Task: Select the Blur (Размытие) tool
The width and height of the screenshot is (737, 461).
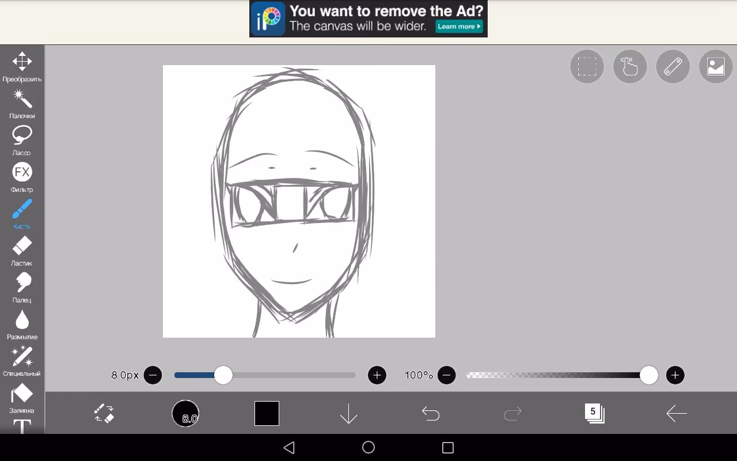Action: pos(22,324)
